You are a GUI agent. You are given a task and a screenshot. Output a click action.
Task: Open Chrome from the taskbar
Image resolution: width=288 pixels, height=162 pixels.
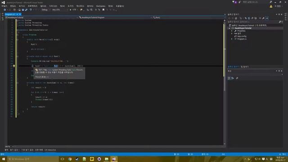click(70, 159)
